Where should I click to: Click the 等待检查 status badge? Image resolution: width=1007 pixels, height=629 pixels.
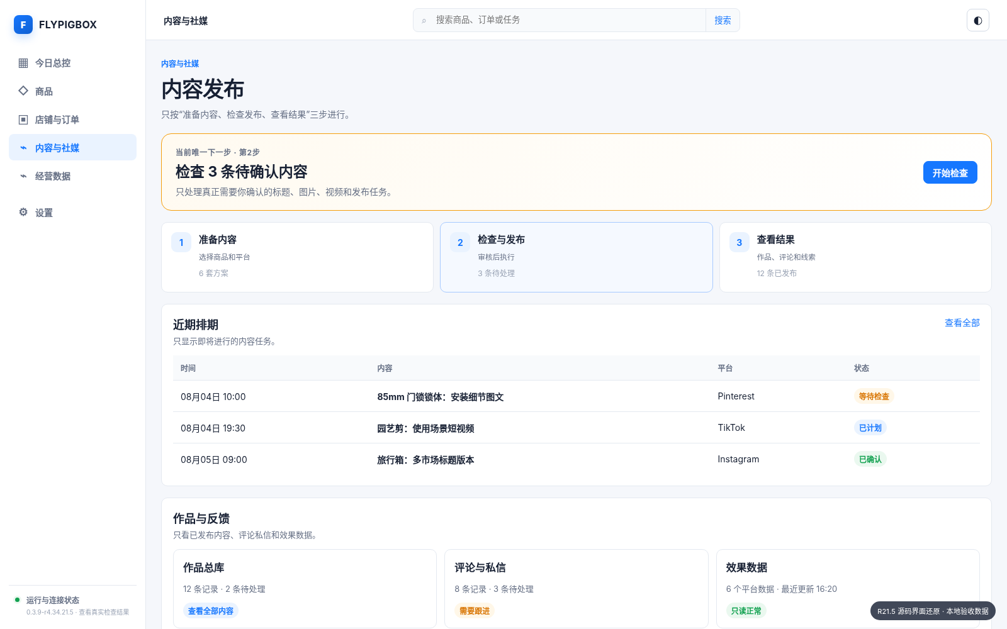click(874, 396)
